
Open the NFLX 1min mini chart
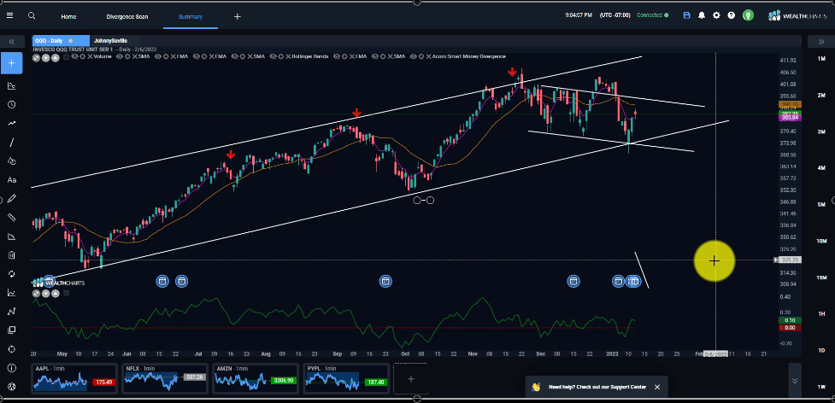(x=165, y=378)
